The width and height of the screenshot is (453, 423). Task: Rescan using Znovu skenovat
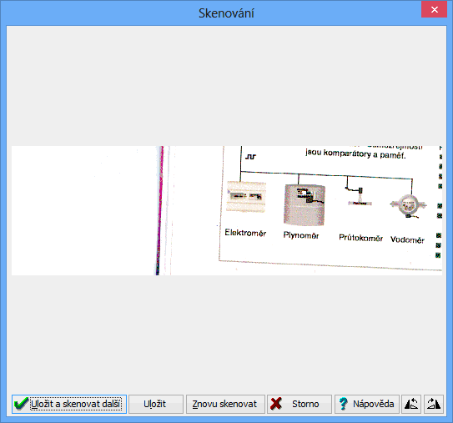pos(225,404)
